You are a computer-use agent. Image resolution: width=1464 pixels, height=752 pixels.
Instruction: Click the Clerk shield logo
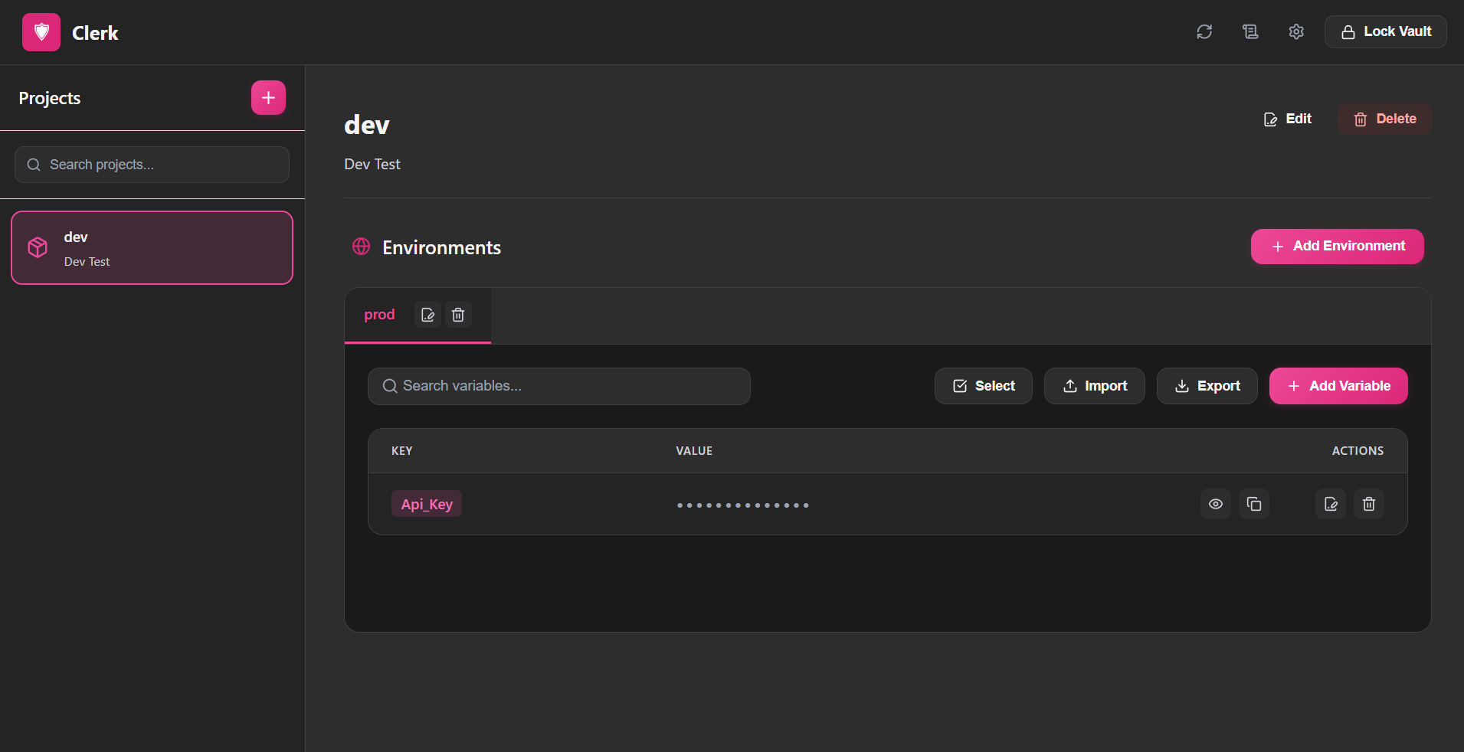[41, 32]
